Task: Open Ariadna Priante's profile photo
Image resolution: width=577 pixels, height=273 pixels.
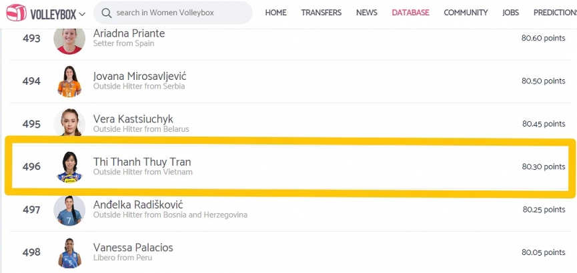Action: [x=69, y=40]
